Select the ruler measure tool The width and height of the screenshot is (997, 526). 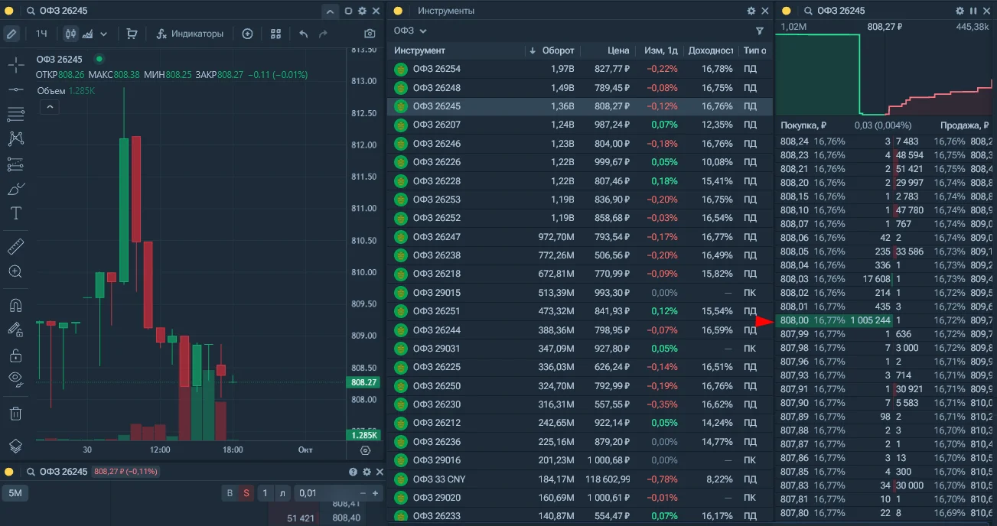pyautogui.click(x=15, y=246)
